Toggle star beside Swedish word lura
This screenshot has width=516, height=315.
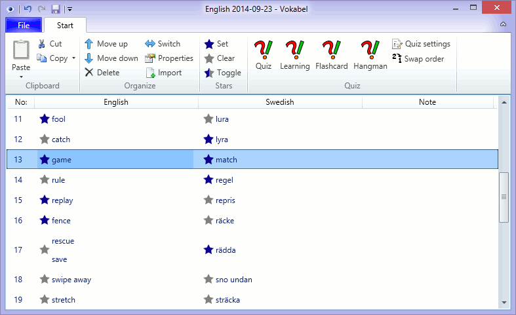208,119
